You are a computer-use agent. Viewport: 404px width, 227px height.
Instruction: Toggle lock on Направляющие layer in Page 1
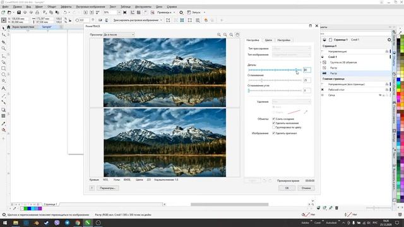(x=387, y=52)
